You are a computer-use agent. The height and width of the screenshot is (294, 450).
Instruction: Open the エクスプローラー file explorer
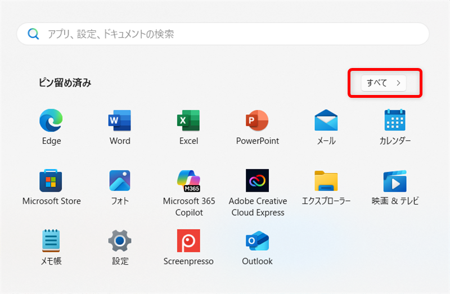coord(326,181)
